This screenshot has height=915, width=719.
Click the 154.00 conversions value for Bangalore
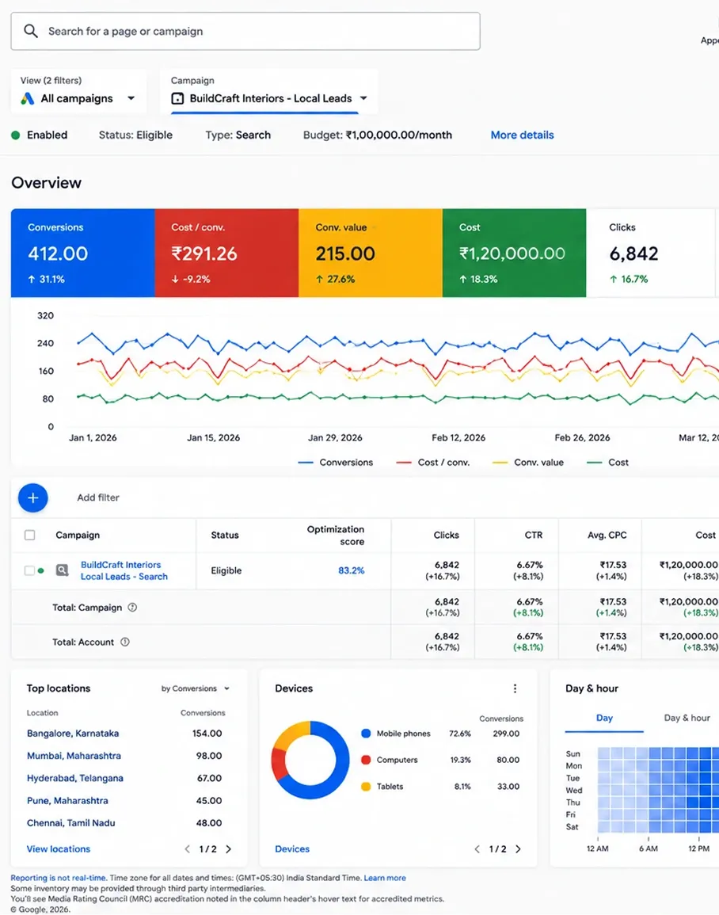coord(207,734)
